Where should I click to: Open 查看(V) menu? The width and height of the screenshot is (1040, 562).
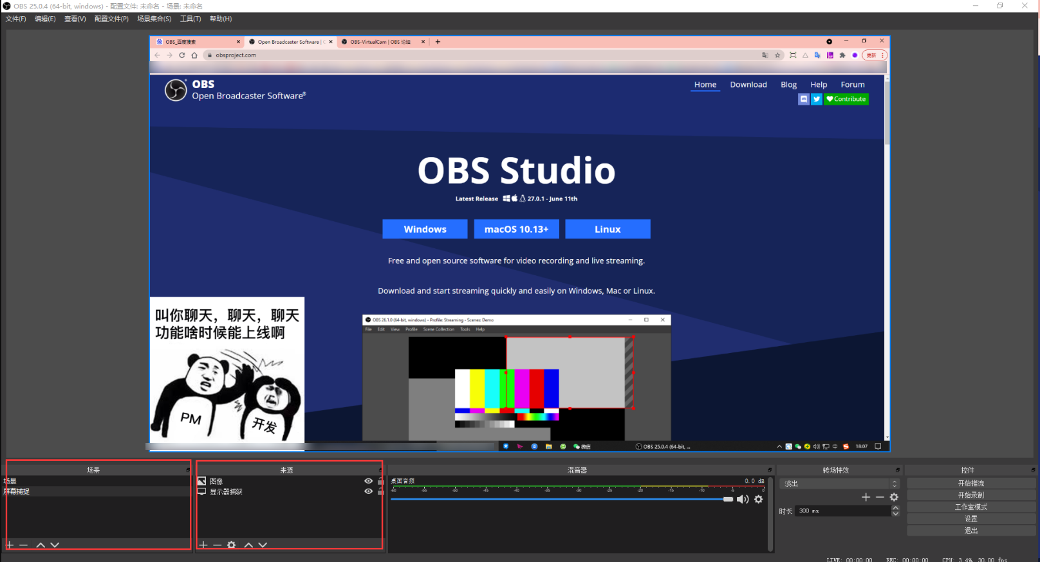click(x=75, y=19)
